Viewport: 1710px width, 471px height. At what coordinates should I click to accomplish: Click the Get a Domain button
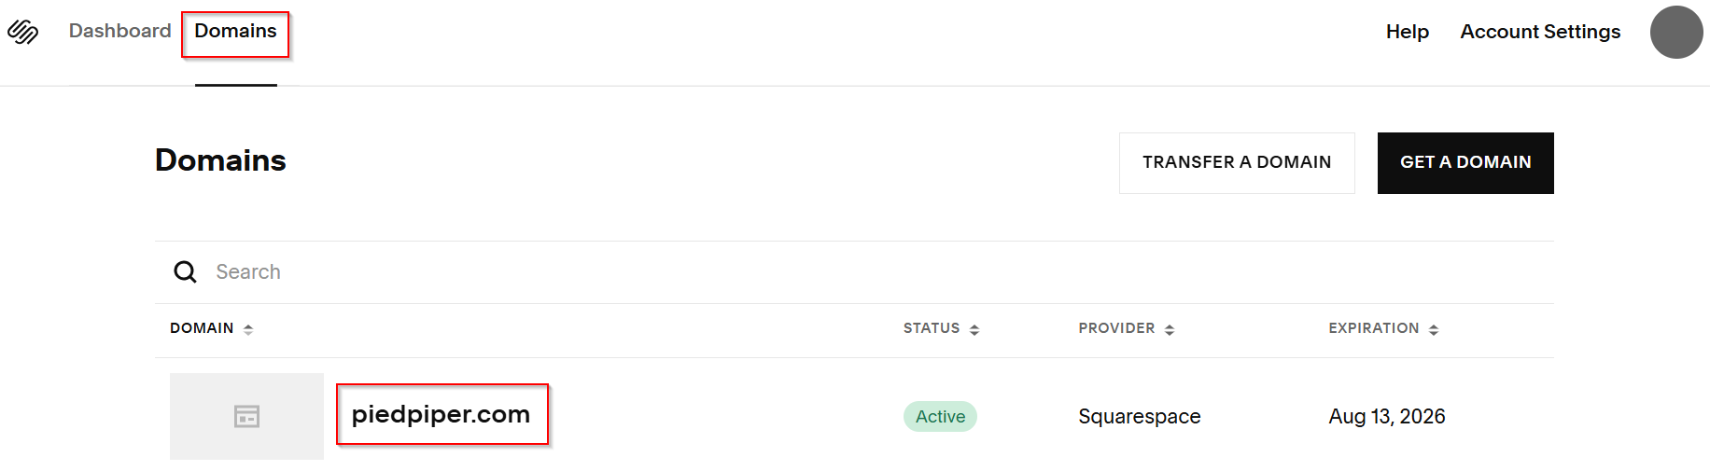tap(1465, 162)
